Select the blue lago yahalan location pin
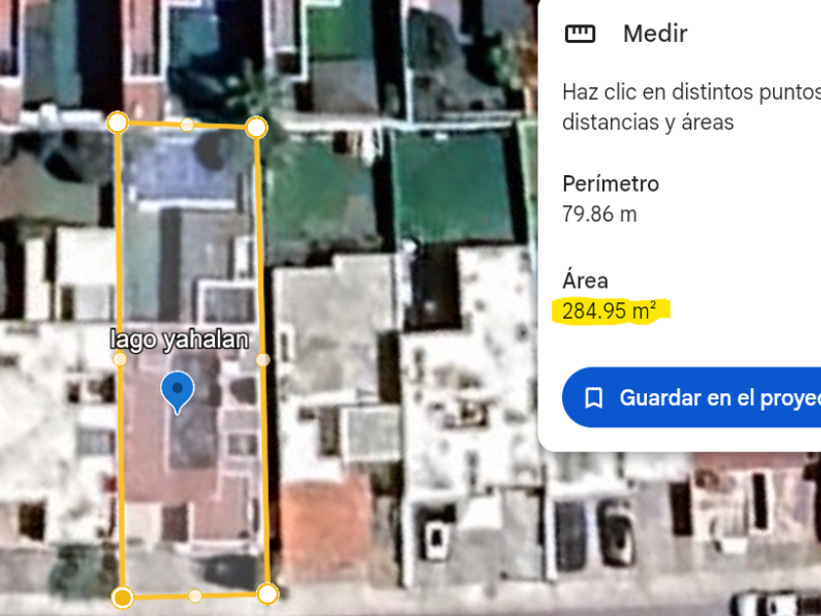Image resolution: width=821 pixels, height=616 pixels. 178,392
